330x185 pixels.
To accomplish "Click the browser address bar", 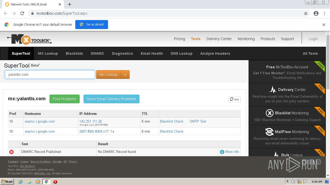I will click(165, 13).
